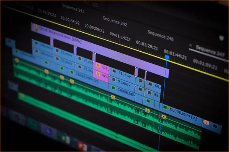Click the yellow audio fx badge just left of playhead

coord(164,117)
